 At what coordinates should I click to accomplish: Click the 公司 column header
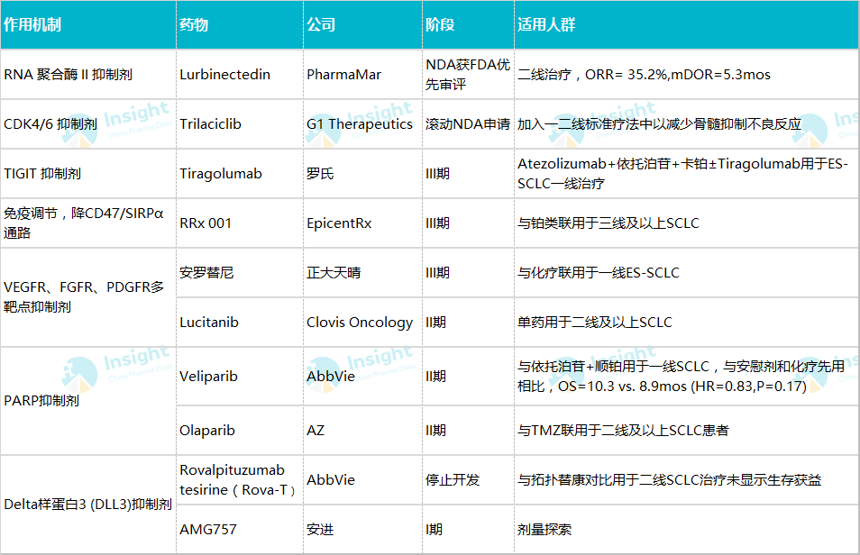(x=362, y=24)
